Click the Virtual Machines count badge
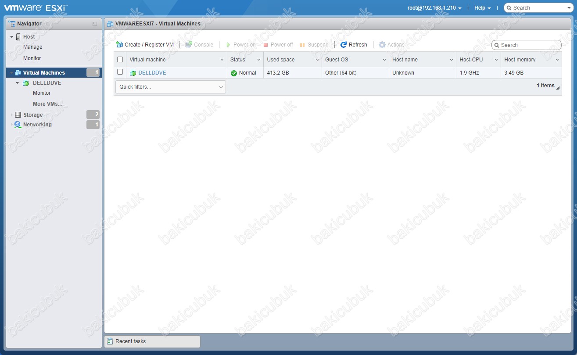 tap(93, 73)
